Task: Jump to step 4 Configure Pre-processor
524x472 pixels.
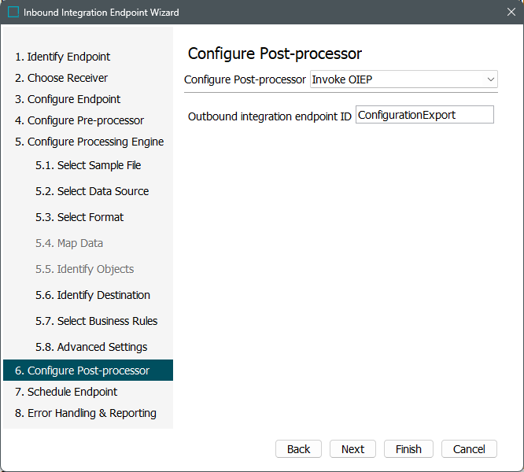Action: tap(79, 120)
